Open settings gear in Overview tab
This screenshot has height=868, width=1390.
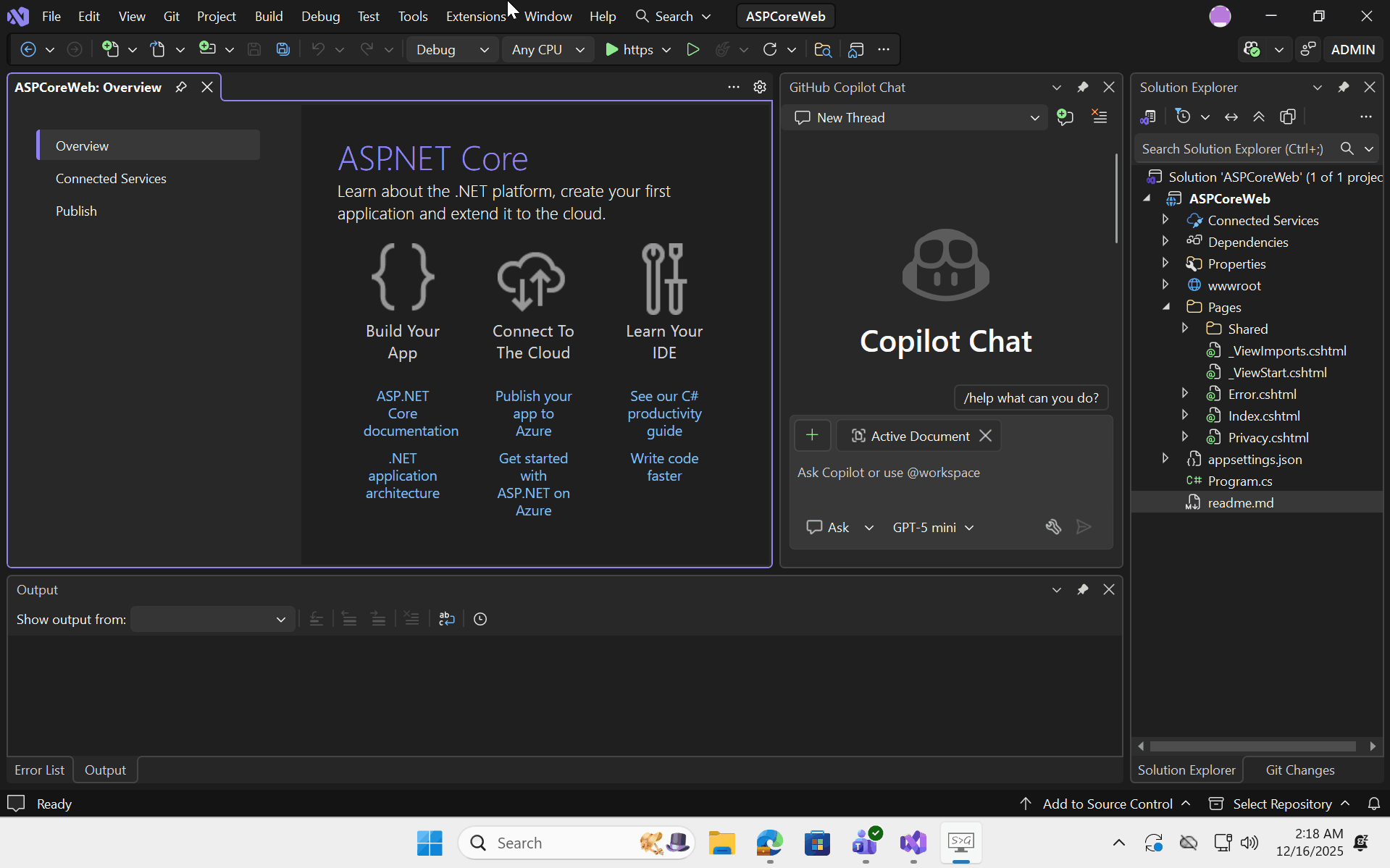click(x=759, y=87)
